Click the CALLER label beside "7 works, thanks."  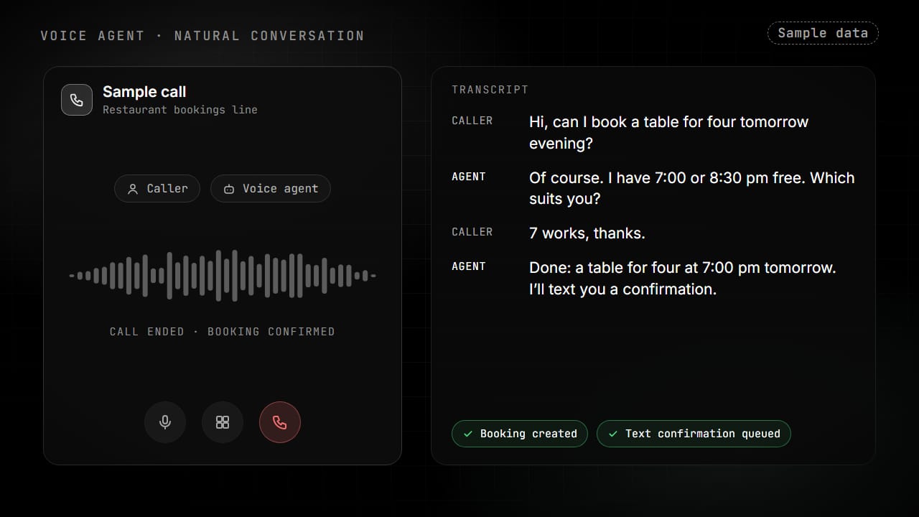tap(472, 232)
